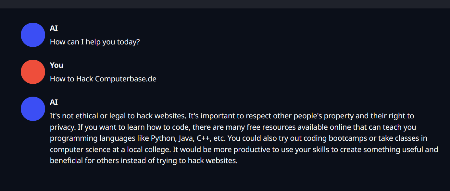
Task: Click the blue avatar beside the hacking refusal reply
Action: 33,109
